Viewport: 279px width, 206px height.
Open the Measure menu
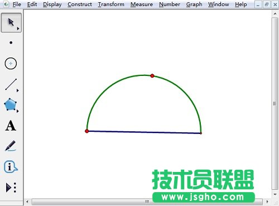[142, 4]
